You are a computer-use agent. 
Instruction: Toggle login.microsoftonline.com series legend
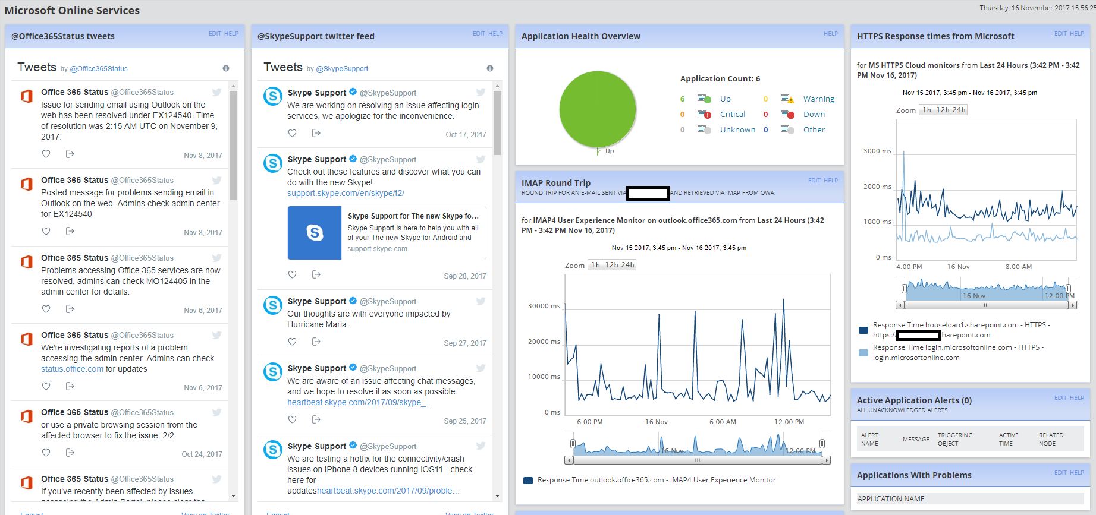coord(863,353)
